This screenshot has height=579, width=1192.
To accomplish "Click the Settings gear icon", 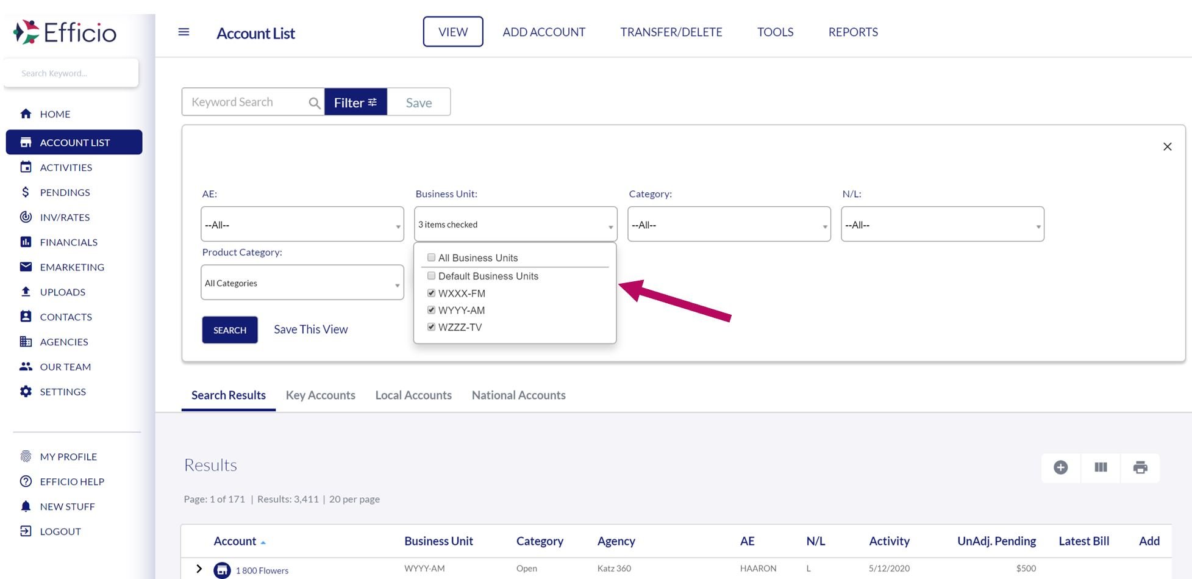I will pyautogui.click(x=26, y=391).
